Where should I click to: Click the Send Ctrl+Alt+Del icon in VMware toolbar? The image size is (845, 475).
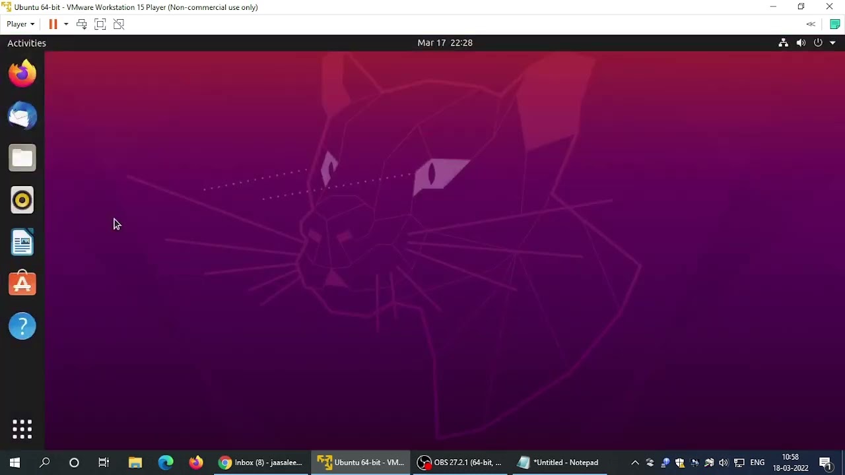point(82,24)
